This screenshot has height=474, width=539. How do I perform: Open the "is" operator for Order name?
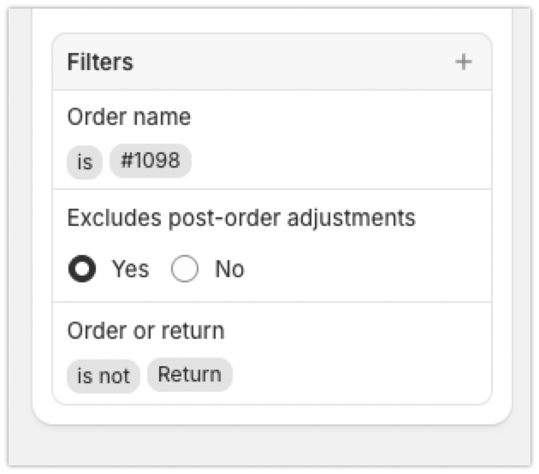(85, 162)
